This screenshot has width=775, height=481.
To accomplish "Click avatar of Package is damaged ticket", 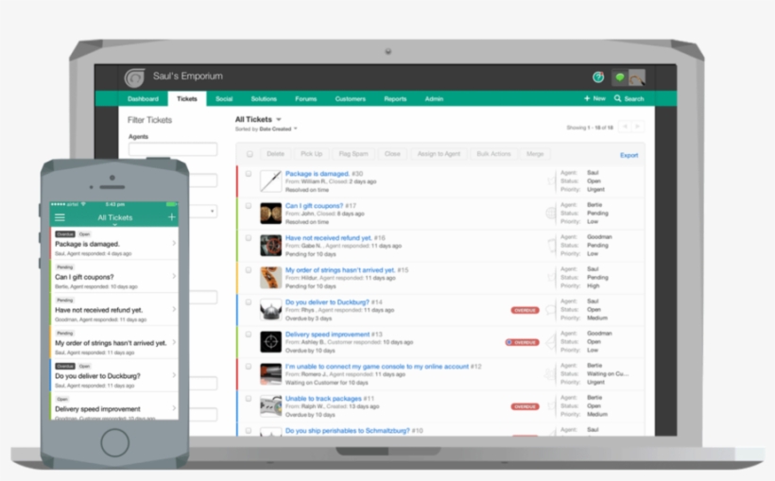I will point(271,181).
